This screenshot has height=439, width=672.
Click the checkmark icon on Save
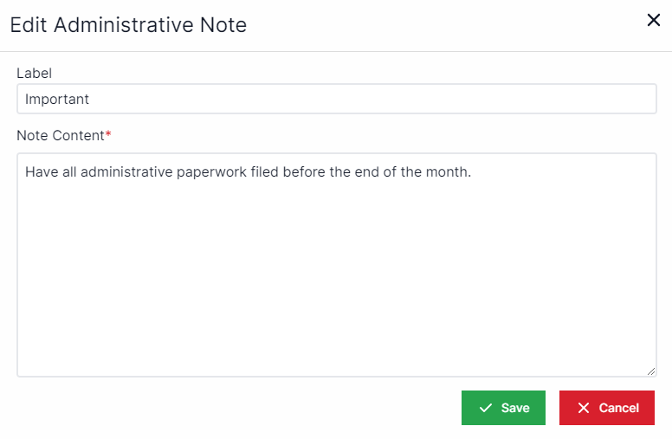(x=485, y=408)
